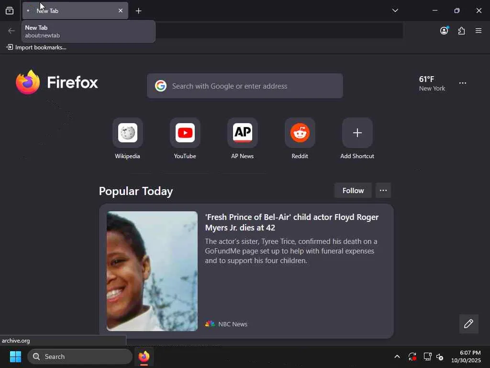Click the taskbar Search box
Screen dimensions: 490x368
pos(80,356)
